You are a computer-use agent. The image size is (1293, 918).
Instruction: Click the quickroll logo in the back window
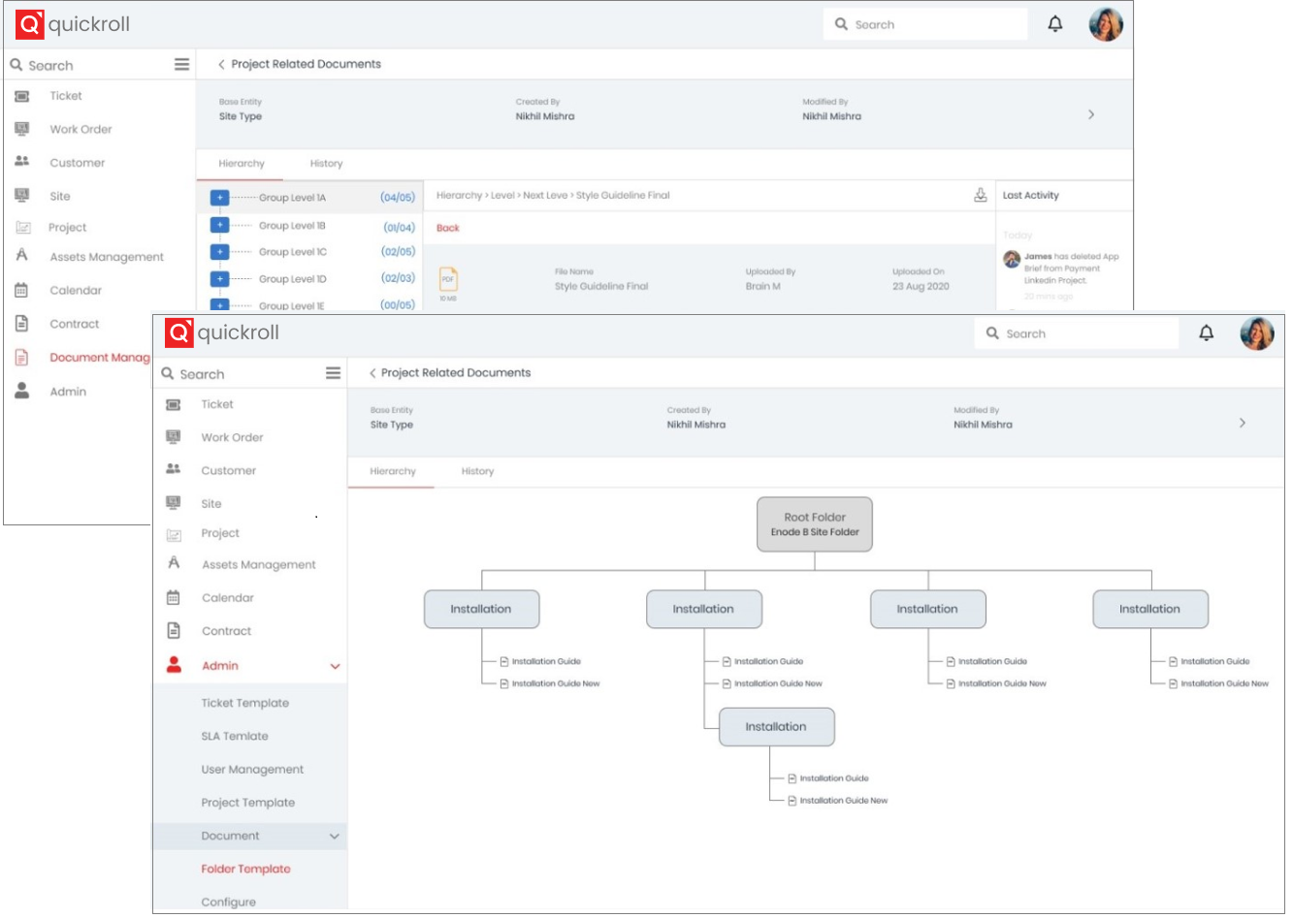pos(73,24)
